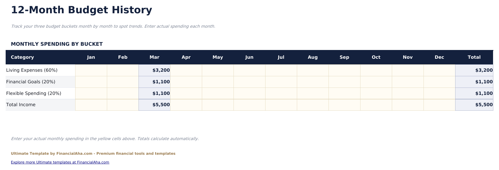Click the Jun column header
The image size is (499, 170).
point(249,57)
